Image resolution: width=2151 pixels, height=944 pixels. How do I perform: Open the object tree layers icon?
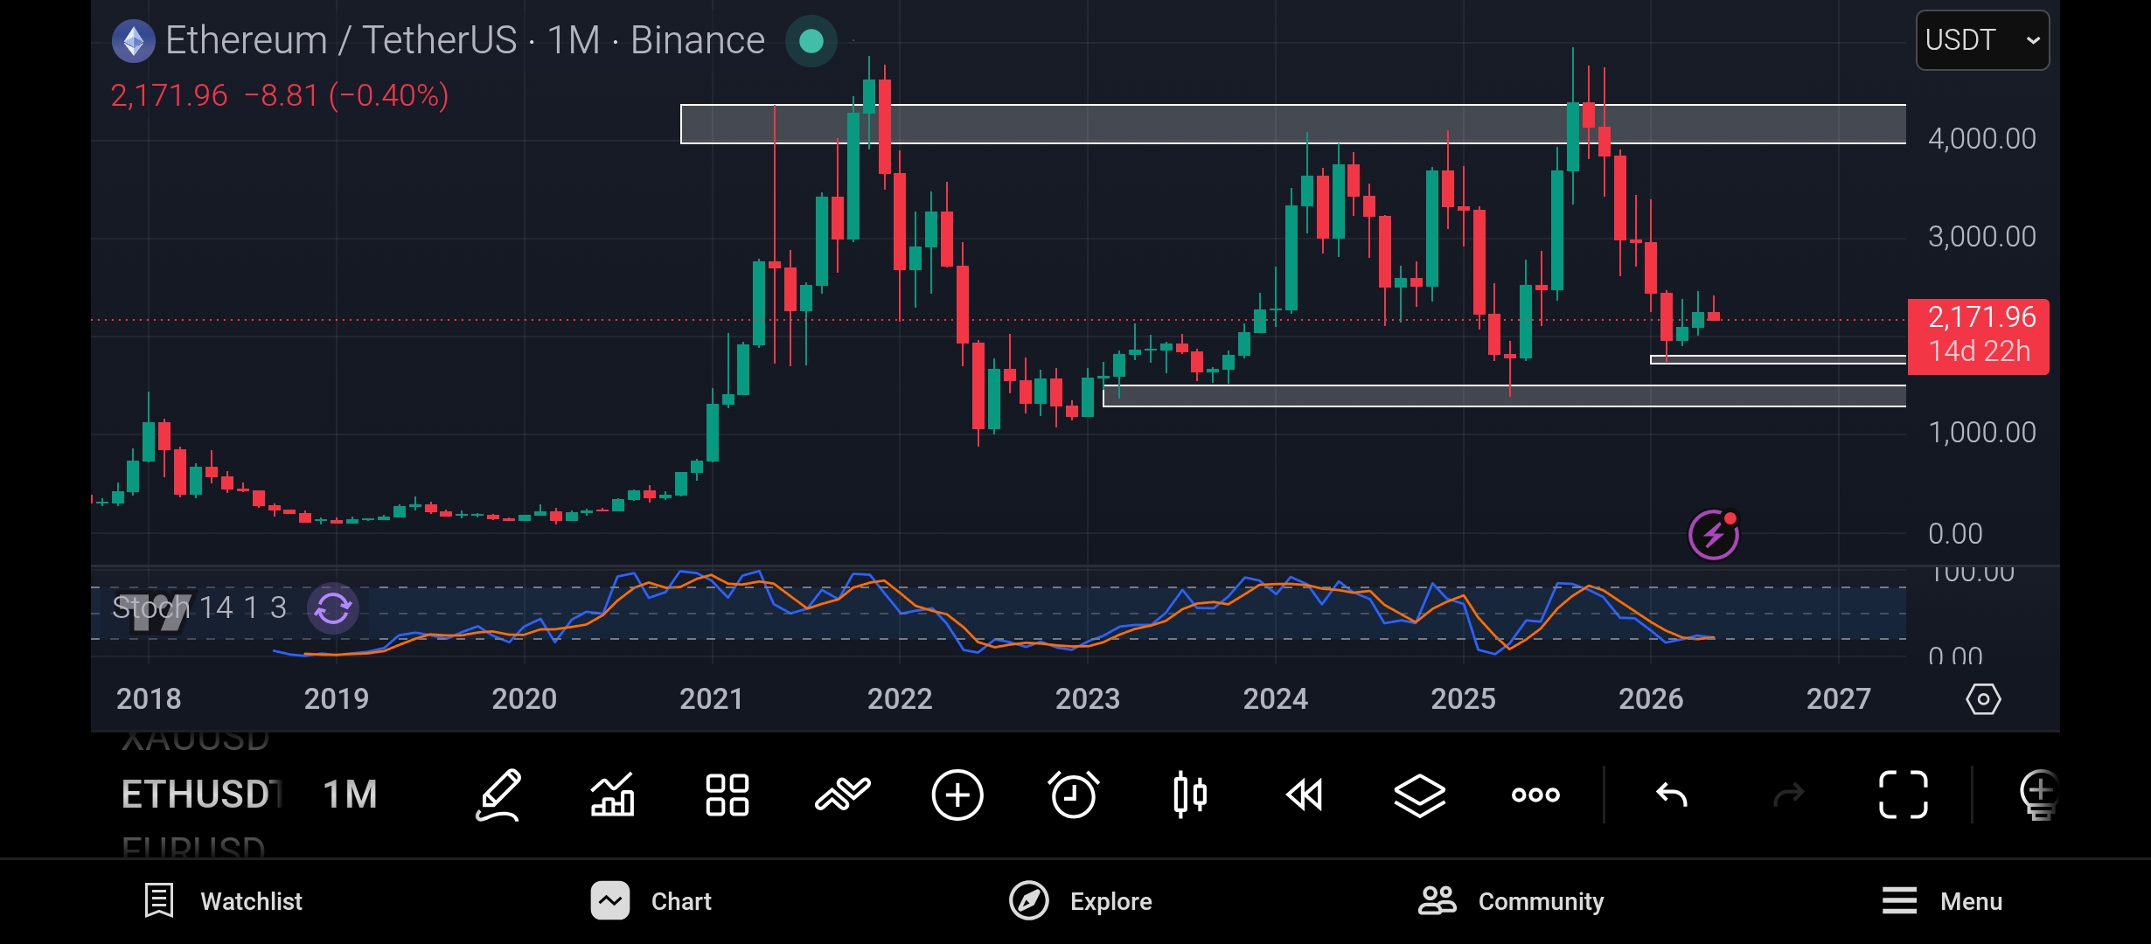tap(1419, 795)
